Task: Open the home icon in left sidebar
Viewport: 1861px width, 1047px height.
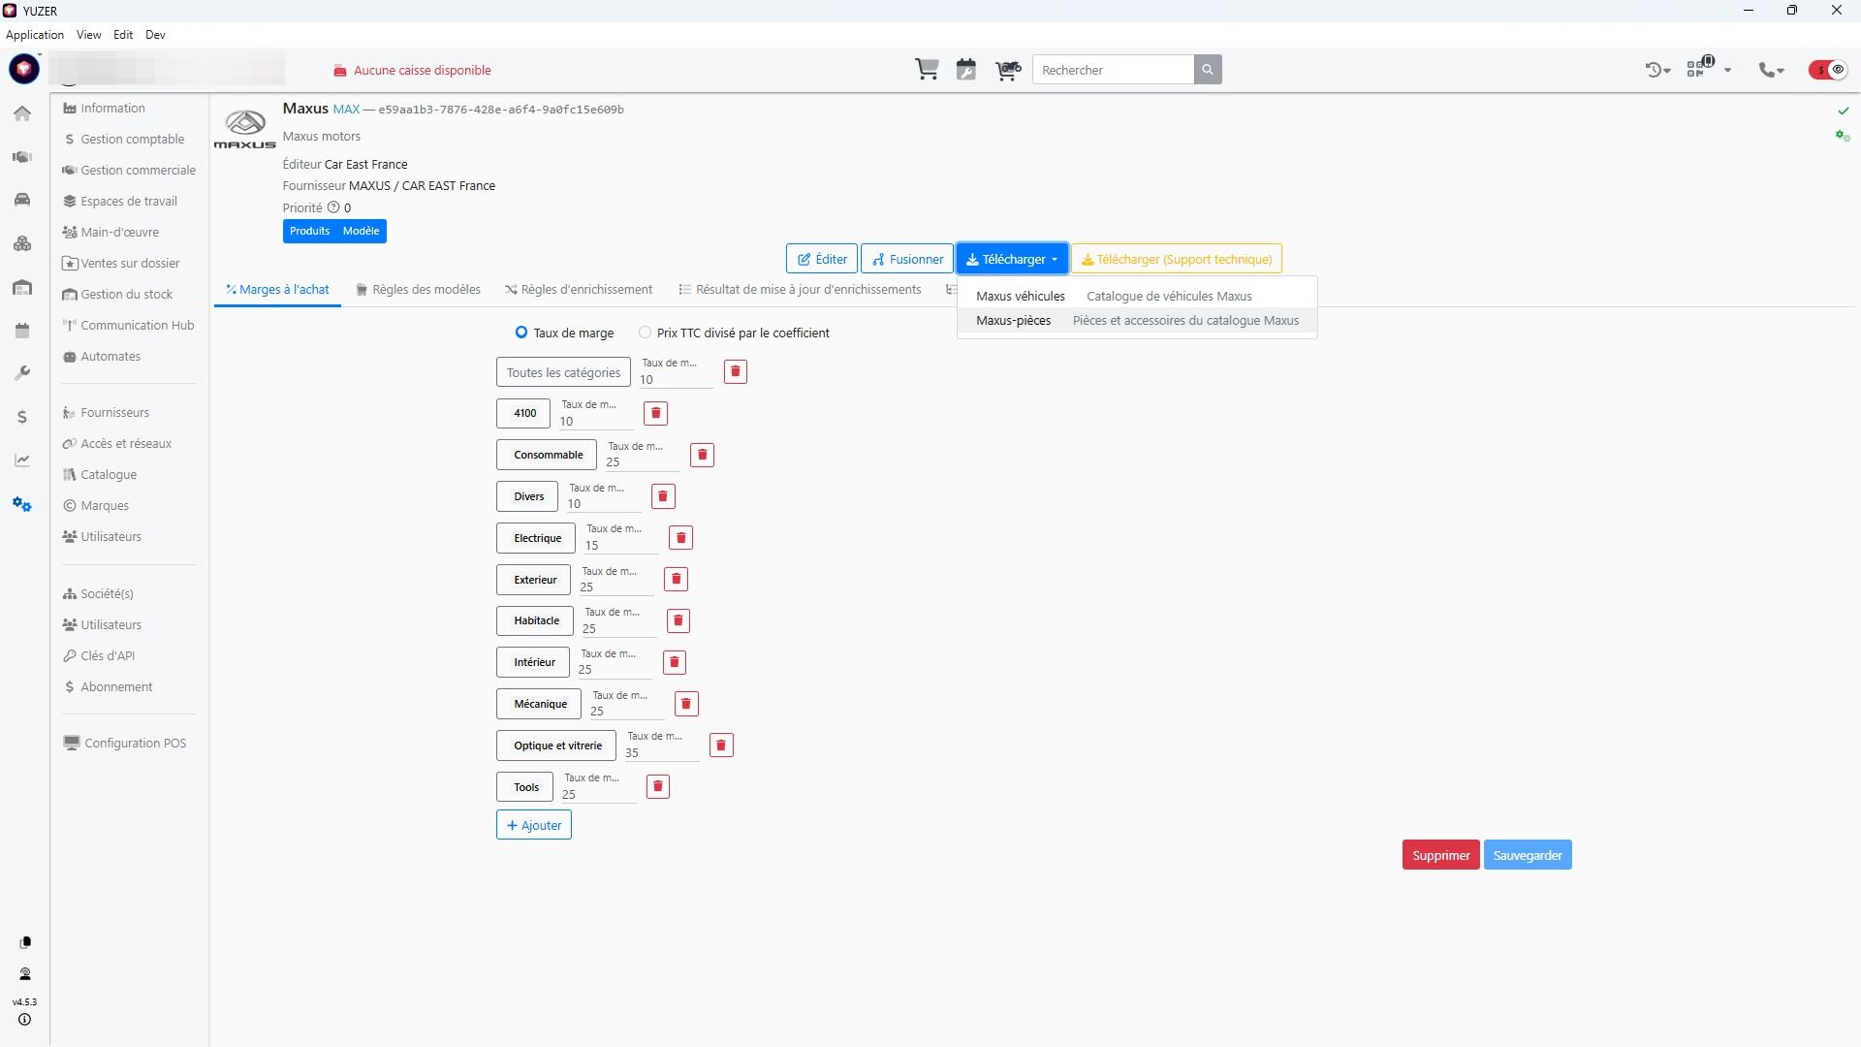Action: coord(22,113)
